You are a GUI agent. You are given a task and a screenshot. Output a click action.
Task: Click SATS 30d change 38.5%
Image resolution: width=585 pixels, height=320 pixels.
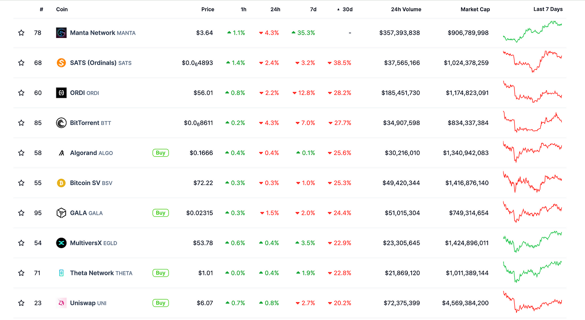[339, 63]
